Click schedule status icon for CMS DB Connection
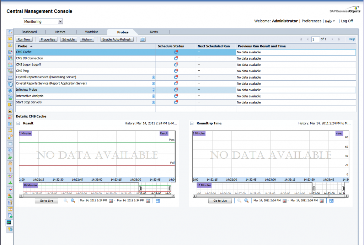The image size is (364, 245). click(x=176, y=58)
